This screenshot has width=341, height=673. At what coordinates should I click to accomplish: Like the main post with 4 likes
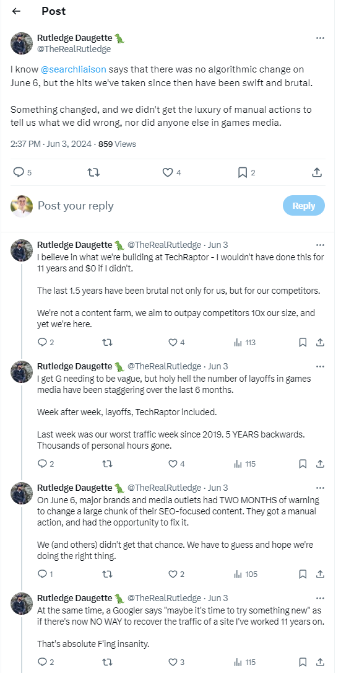172,172
